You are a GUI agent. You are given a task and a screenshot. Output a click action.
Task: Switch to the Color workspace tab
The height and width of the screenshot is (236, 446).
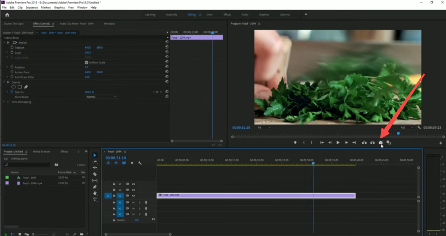click(209, 14)
